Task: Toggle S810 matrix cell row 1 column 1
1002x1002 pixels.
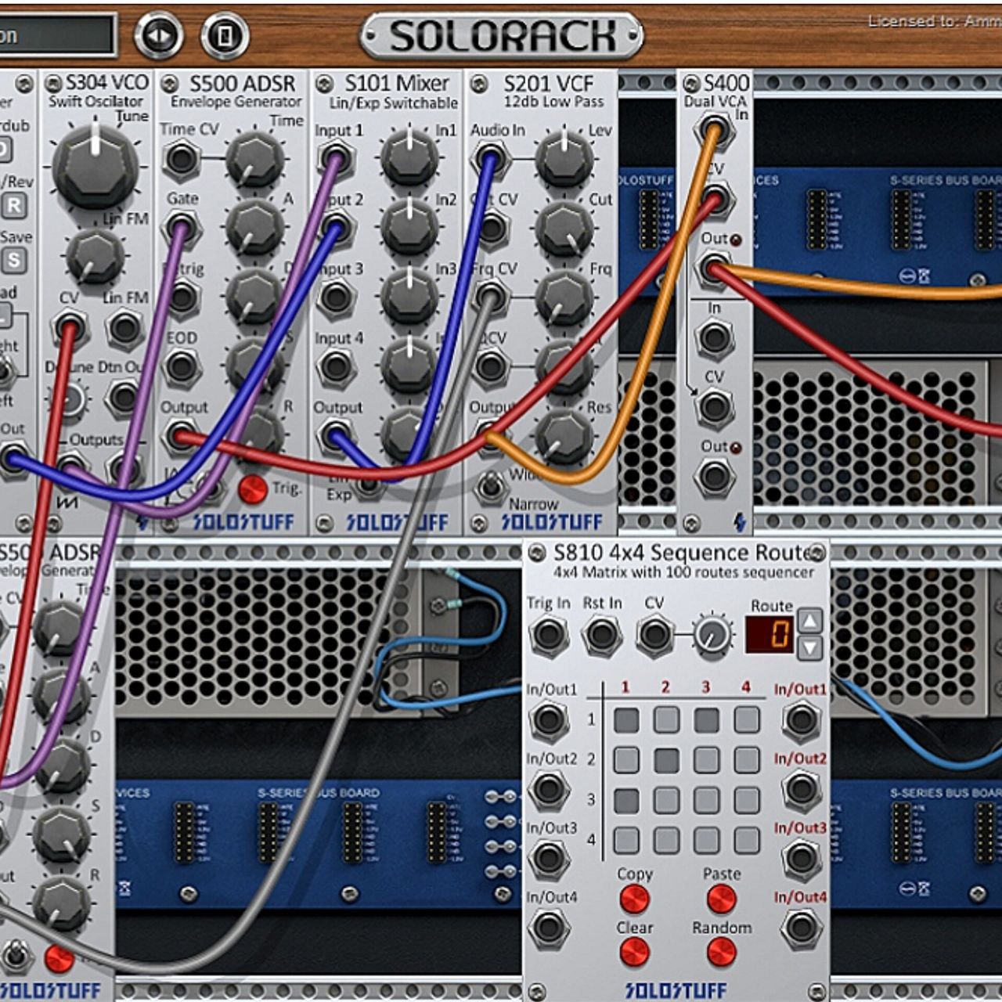Action: coord(626,720)
